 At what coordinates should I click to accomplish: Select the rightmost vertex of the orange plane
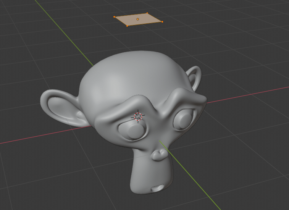[x=162, y=22]
